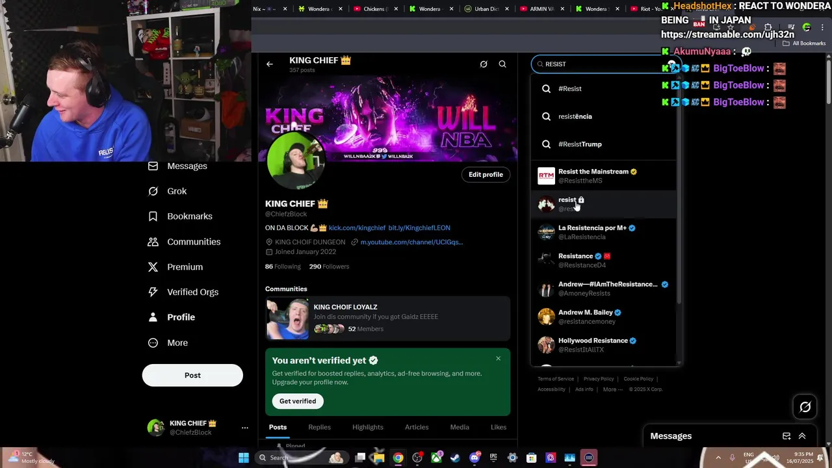Click the Get verified button
Screen dimensions: 832x468
coord(298,401)
